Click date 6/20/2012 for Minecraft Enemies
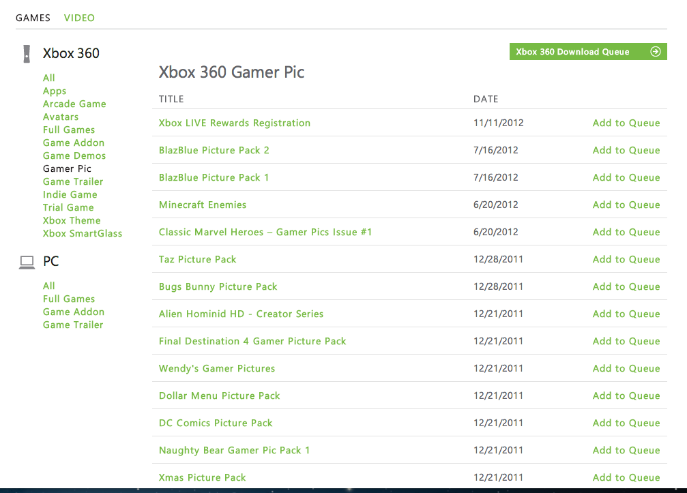 click(495, 205)
